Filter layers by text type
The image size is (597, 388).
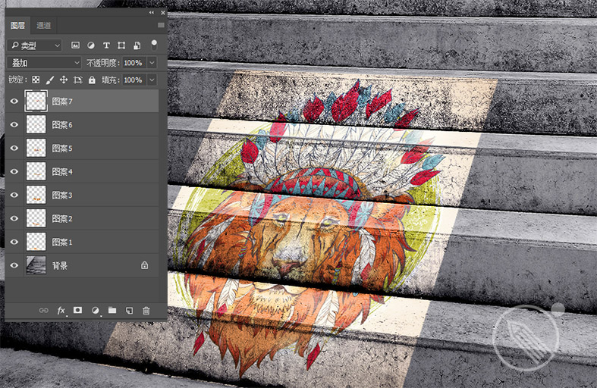[106, 45]
